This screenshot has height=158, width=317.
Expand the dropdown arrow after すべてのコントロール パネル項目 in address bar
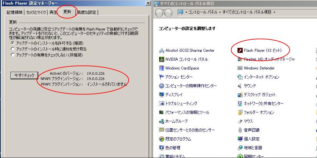click(x=274, y=12)
